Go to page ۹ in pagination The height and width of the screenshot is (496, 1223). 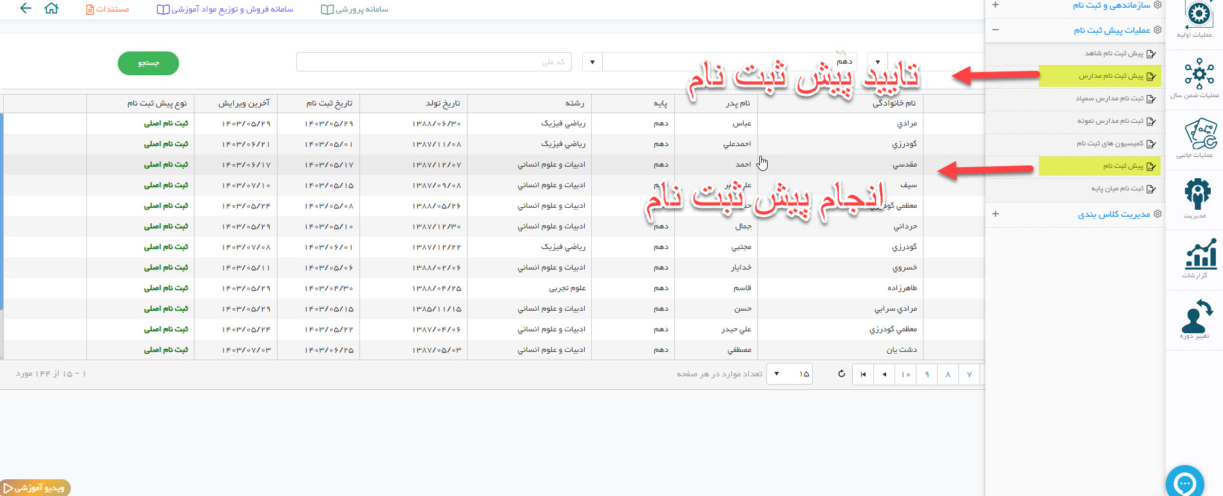click(x=927, y=374)
